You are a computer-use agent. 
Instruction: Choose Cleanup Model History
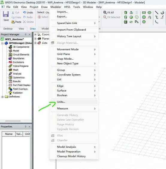point(74,156)
